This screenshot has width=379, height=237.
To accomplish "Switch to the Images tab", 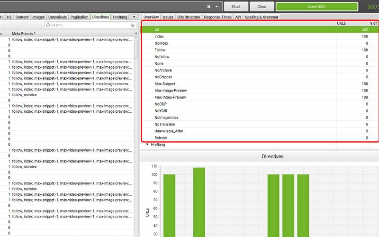I will pyautogui.click(x=38, y=17).
